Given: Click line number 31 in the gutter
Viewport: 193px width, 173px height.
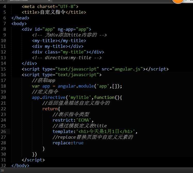Looking at the screenshot, I should click(3, 160).
